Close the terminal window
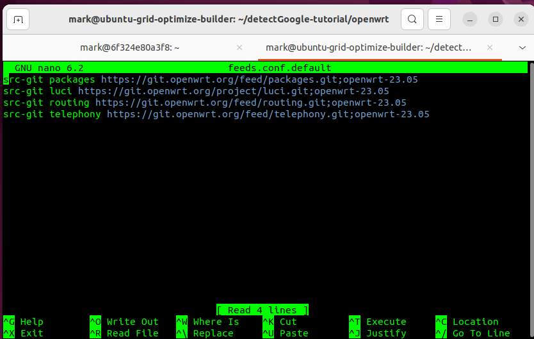 pos(521,19)
